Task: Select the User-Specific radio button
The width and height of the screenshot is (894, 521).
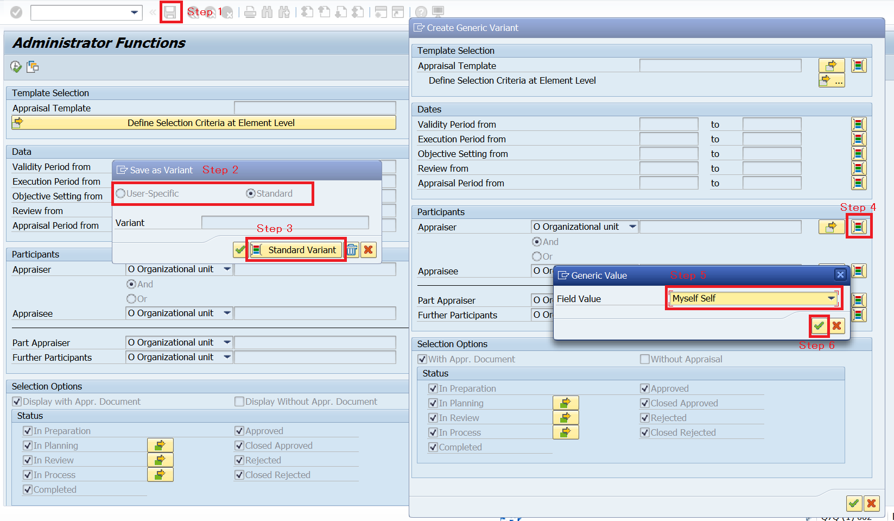Action: point(121,193)
